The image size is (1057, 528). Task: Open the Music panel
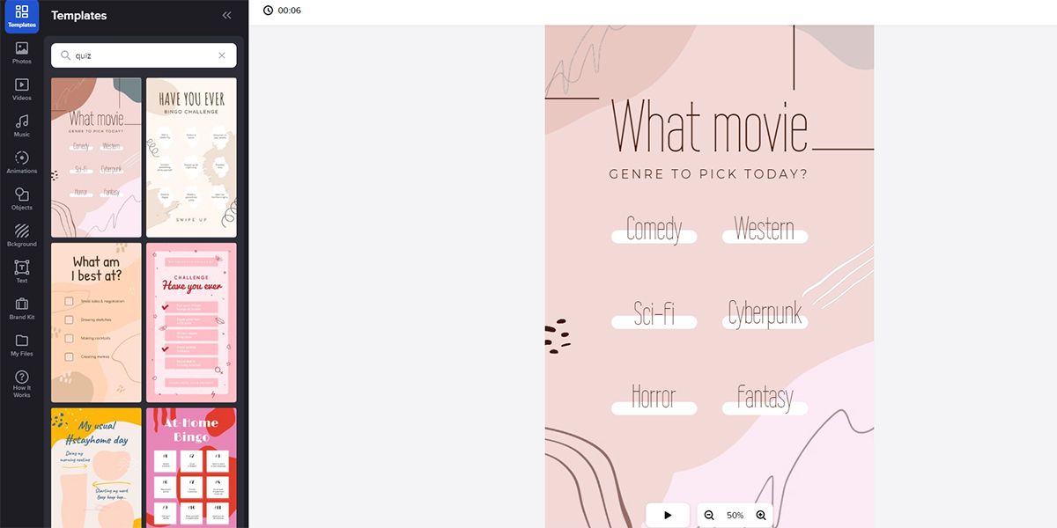pyautogui.click(x=22, y=126)
